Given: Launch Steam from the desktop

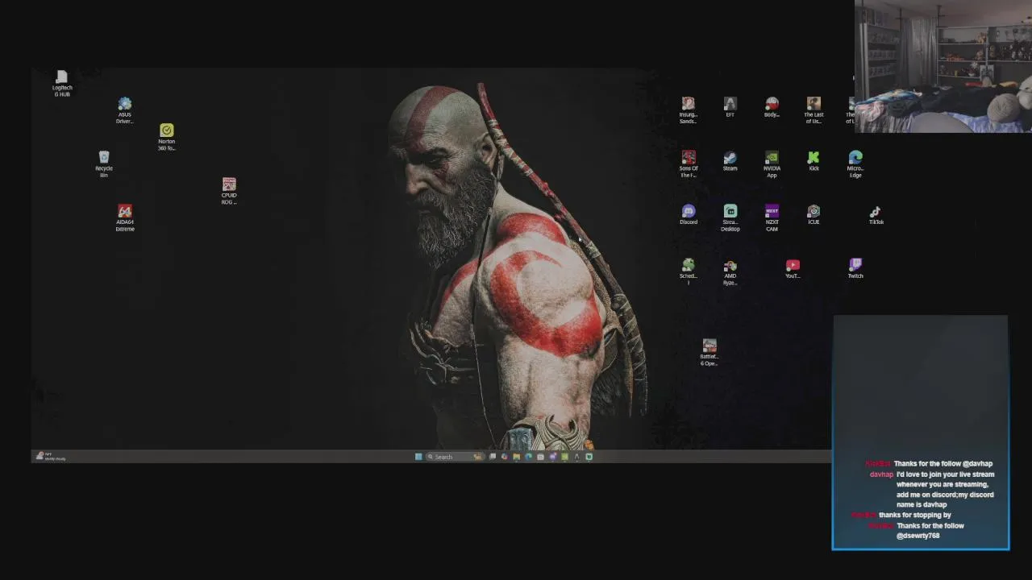Looking at the screenshot, I should tap(730, 161).
